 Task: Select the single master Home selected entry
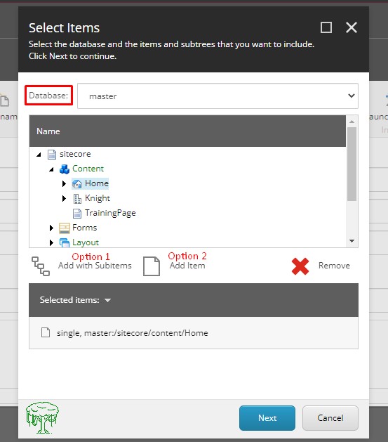click(194, 333)
